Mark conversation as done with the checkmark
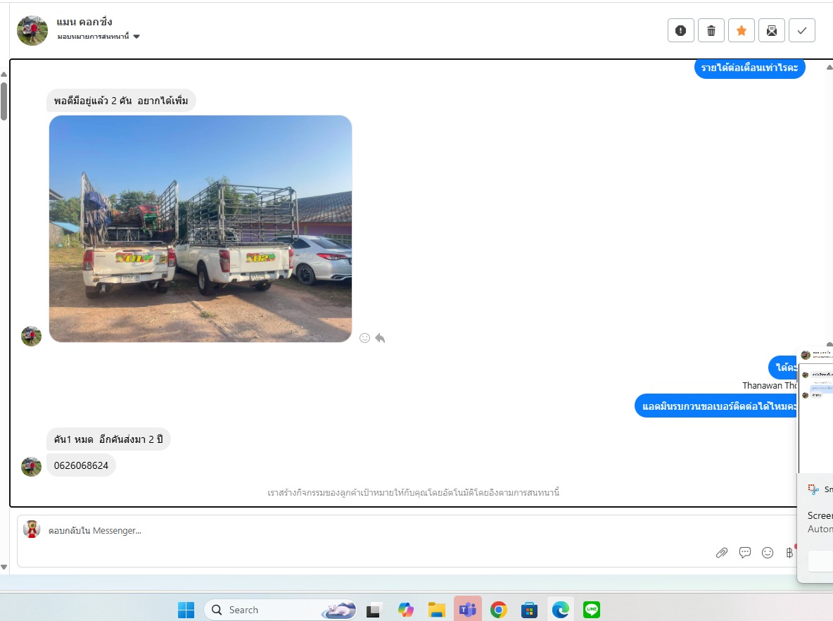 point(801,30)
